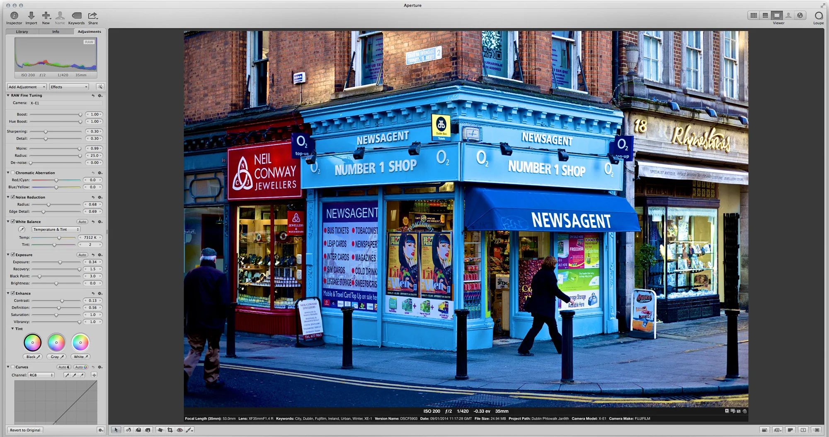Open the Effects dropdown menu

coord(68,87)
